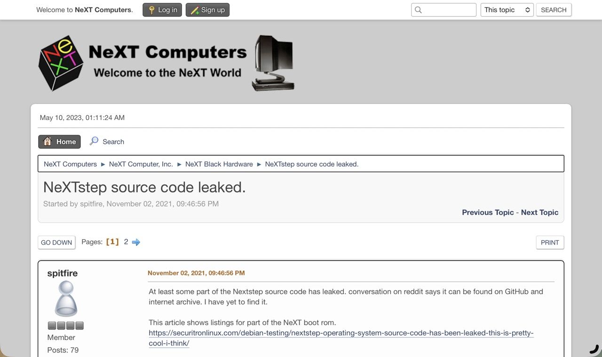Go to NeXT Computers breadcrumb link
Screen dimensions: 602x357
pyautogui.click(x=70, y=164)
